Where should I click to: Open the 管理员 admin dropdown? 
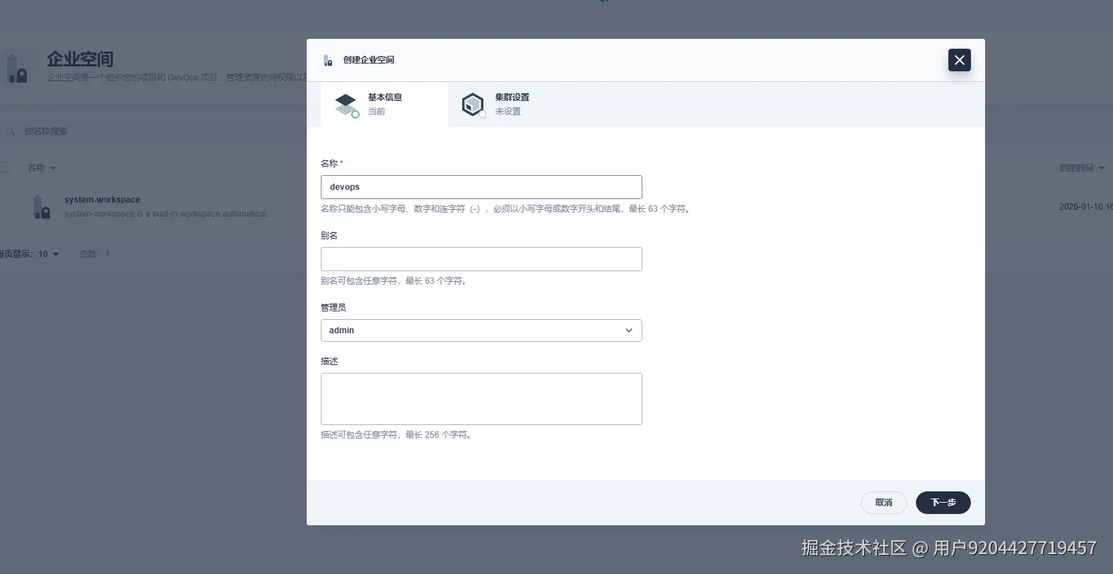[481, 330]
